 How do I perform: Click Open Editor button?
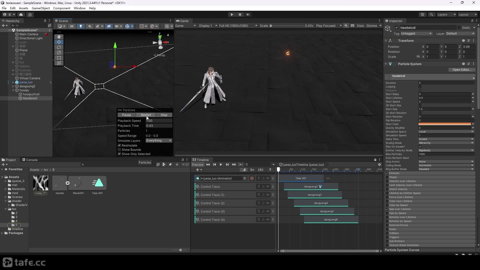(x=462, y=70)
